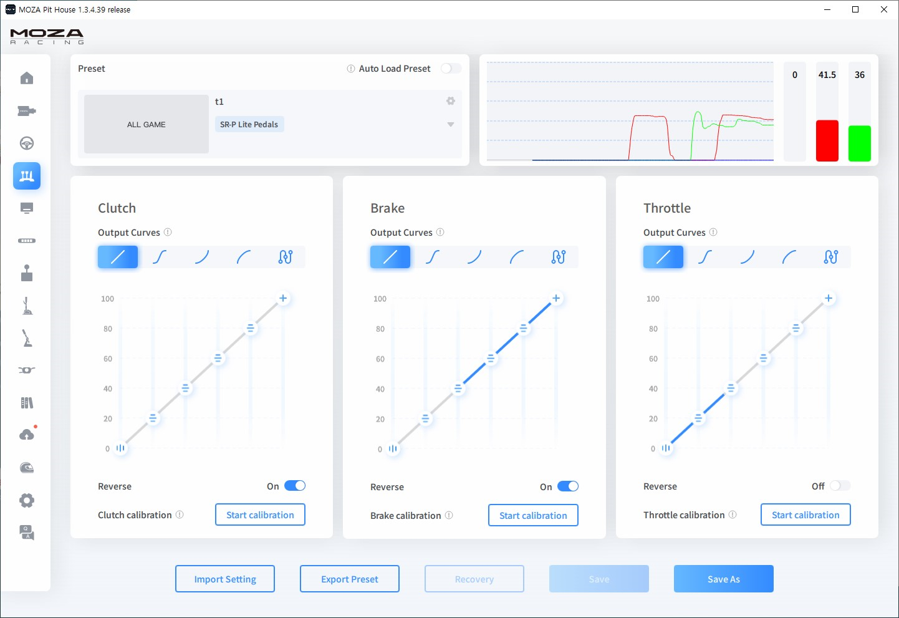Open the settings gear in sidebar
The height and width of the screenshot is (618, 899).
coord(27,500)
